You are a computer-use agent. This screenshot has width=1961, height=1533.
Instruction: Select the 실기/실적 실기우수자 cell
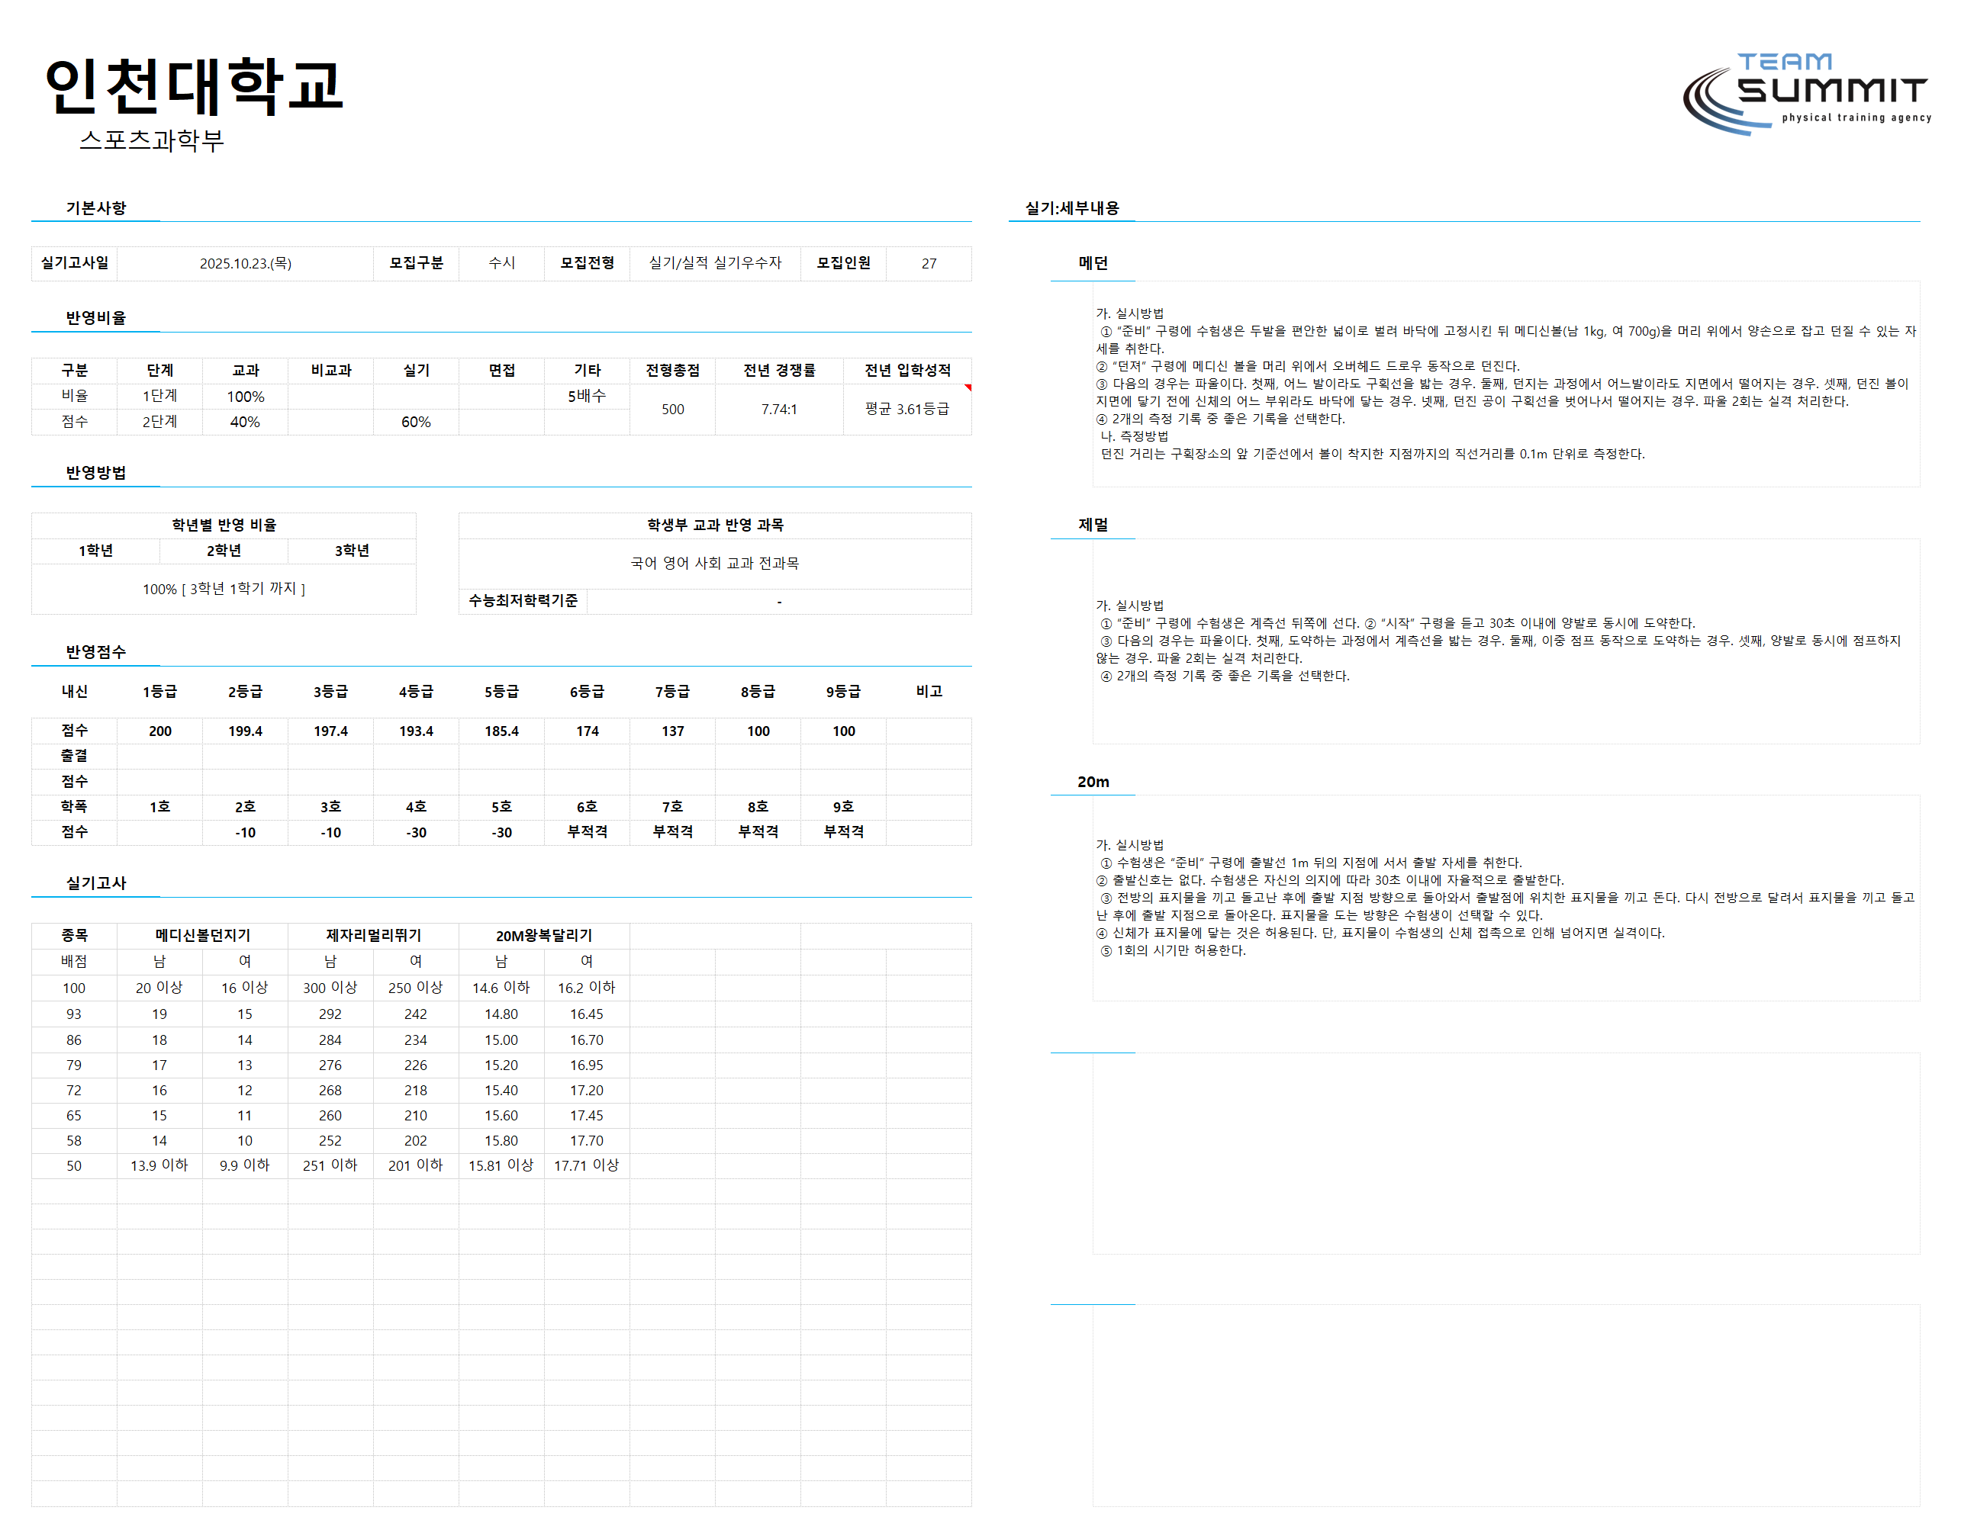tap(716, 263)
